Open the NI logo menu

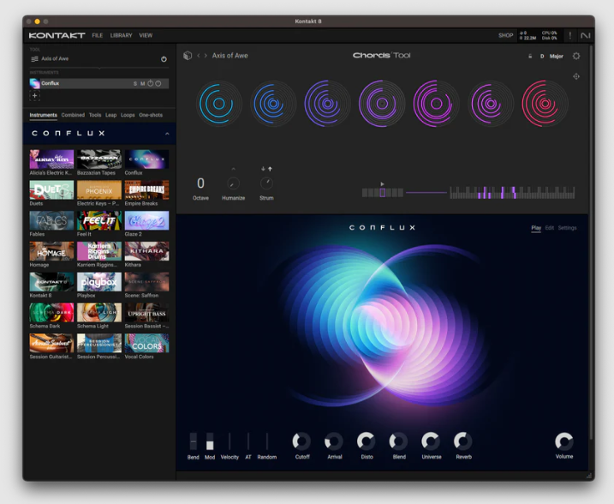click(x=585, y=36)
